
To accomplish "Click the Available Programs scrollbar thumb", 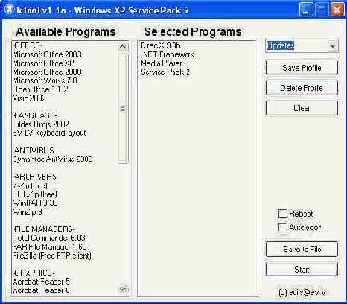I will [x=123, y=109].
